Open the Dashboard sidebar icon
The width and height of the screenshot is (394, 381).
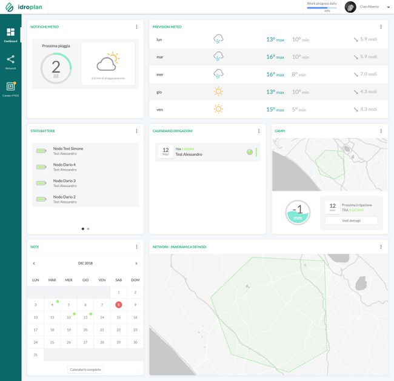click(10, 32)
